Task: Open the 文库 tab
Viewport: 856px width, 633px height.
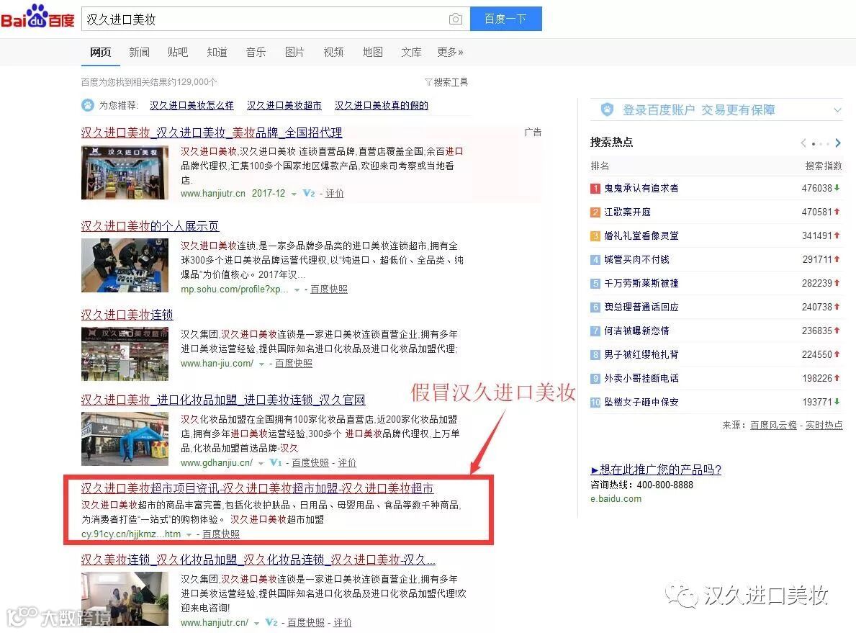Action: pyautogui.click(x=411, y=52)
